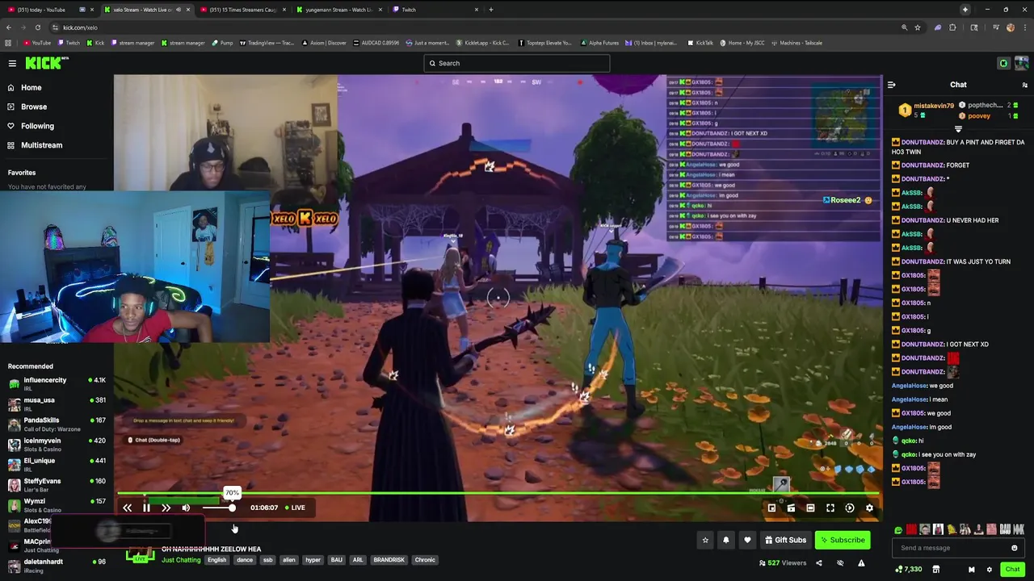This screenshot has width=1034, height=581.
Task: Open musa_usa recommended channel
Action: pos(57,403)
